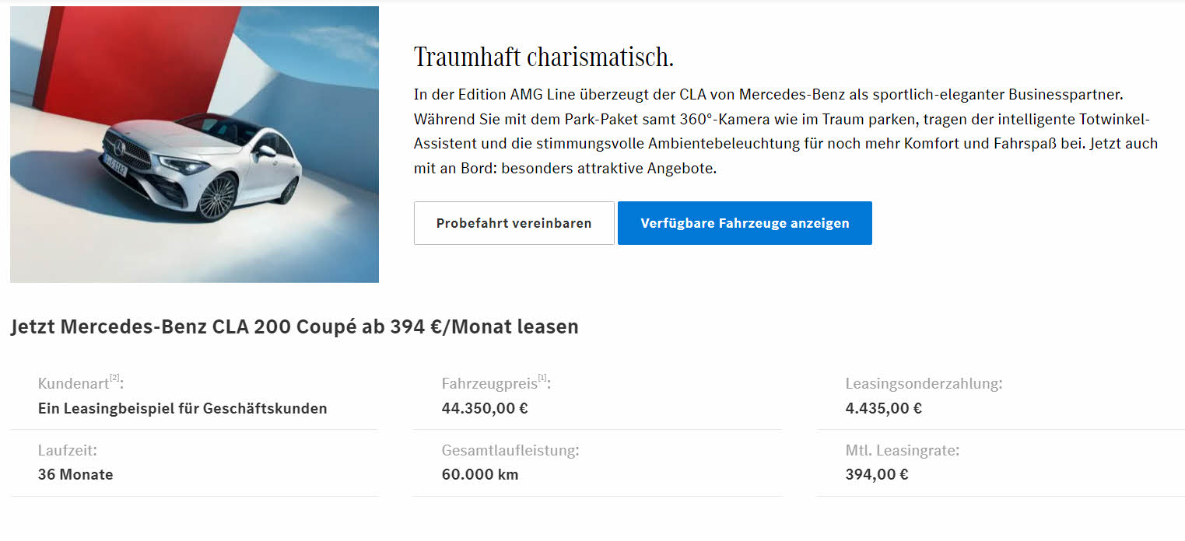Select the Fahrzeugpreis label
Screen dimensions: 1185x541
point(489,384)
